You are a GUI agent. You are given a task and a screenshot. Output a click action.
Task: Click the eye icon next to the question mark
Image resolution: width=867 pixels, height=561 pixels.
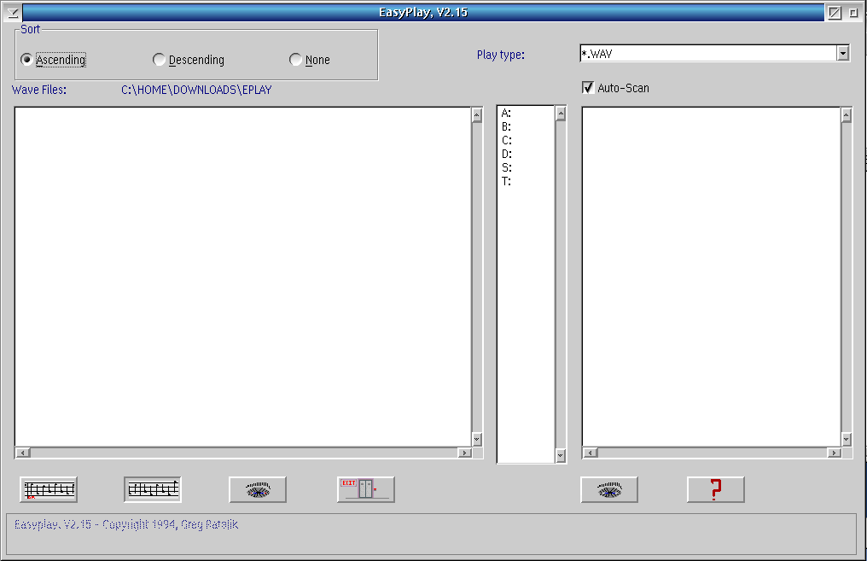[609, 489]
